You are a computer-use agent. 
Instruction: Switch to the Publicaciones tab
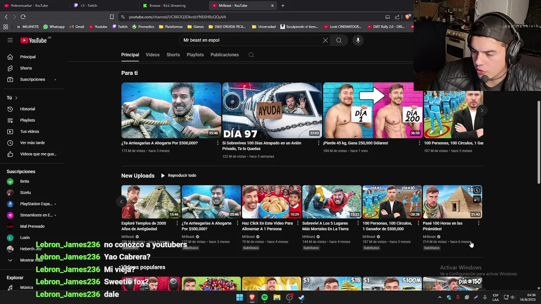tap(225, 55)
